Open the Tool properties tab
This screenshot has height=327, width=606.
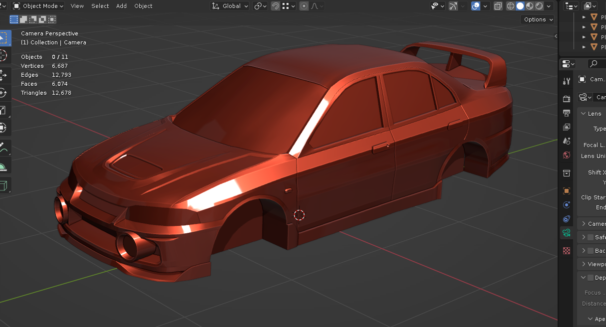pos(567,81)
